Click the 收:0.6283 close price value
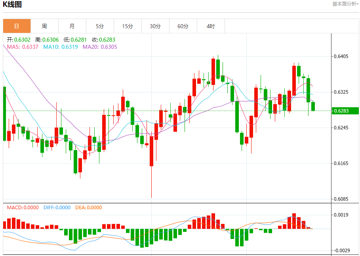360x256 pixels. [x=104, y=40]
